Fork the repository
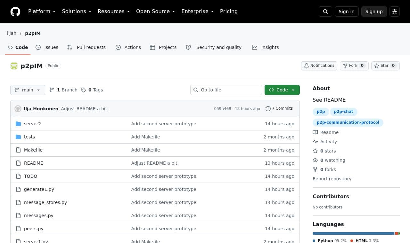 click(x=354, y=66)
